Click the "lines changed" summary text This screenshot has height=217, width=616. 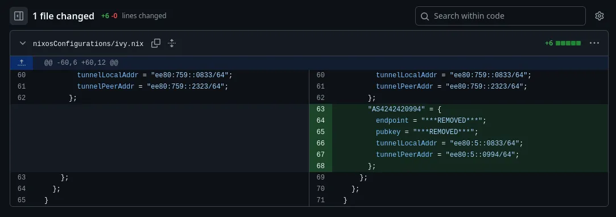coord(144,16)
